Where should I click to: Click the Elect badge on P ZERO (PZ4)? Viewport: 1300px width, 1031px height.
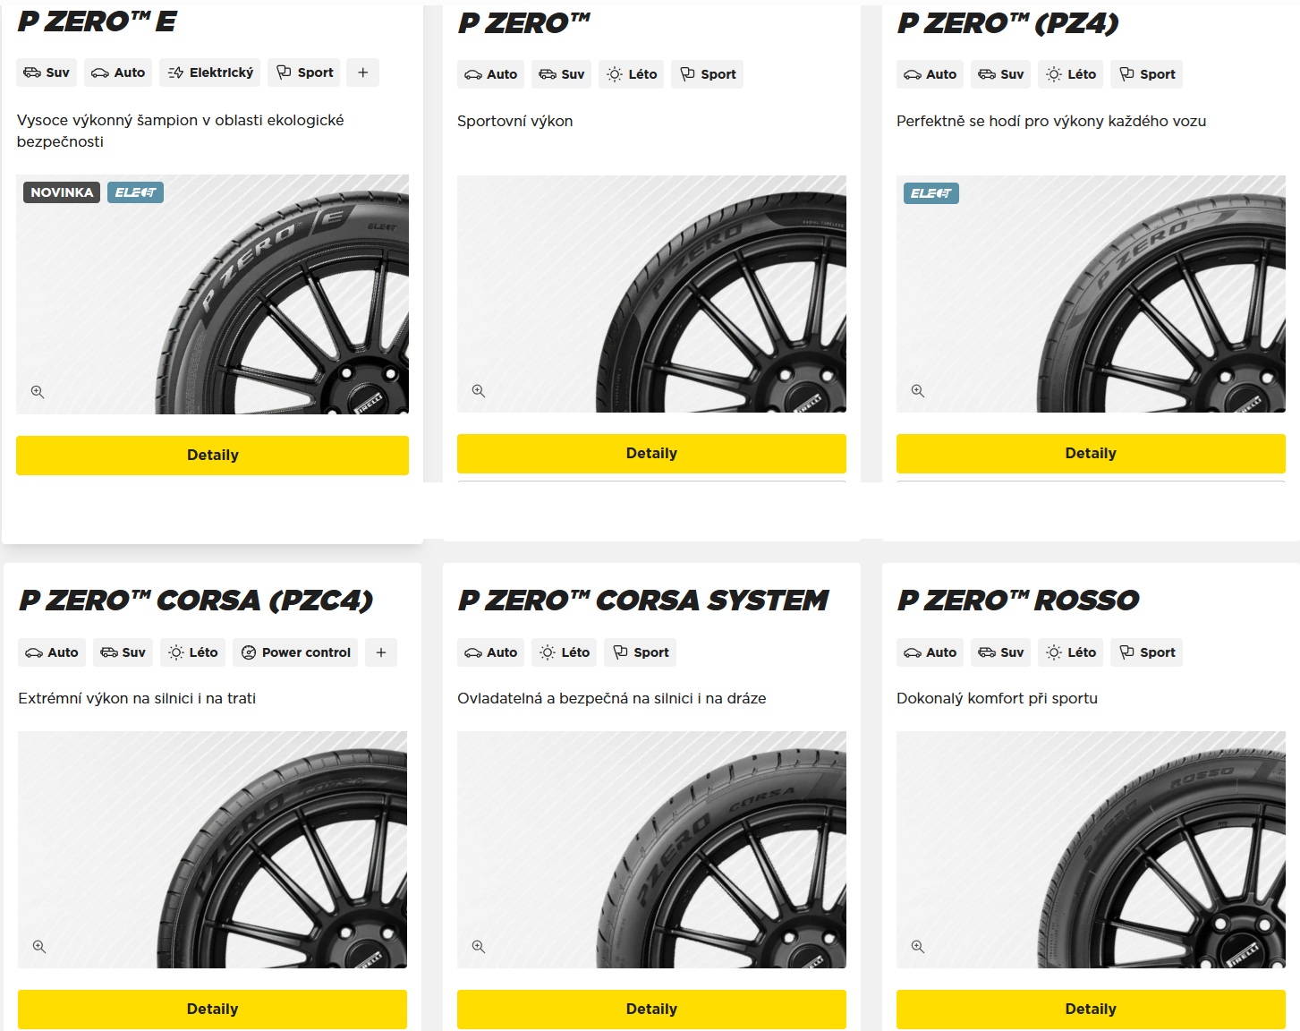930,193
